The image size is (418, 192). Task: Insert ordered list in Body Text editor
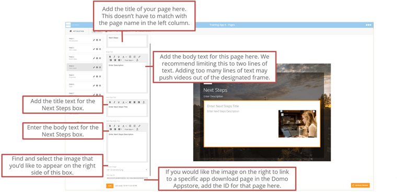click(x=135, y=57)
